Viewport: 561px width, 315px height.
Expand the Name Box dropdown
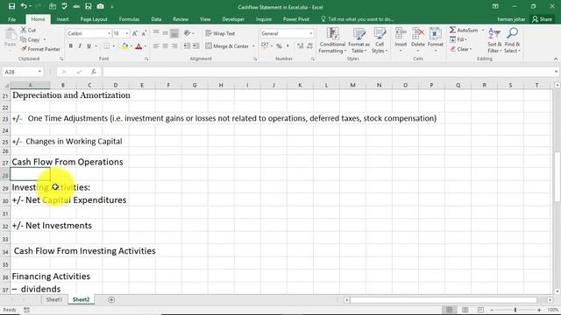39,72
